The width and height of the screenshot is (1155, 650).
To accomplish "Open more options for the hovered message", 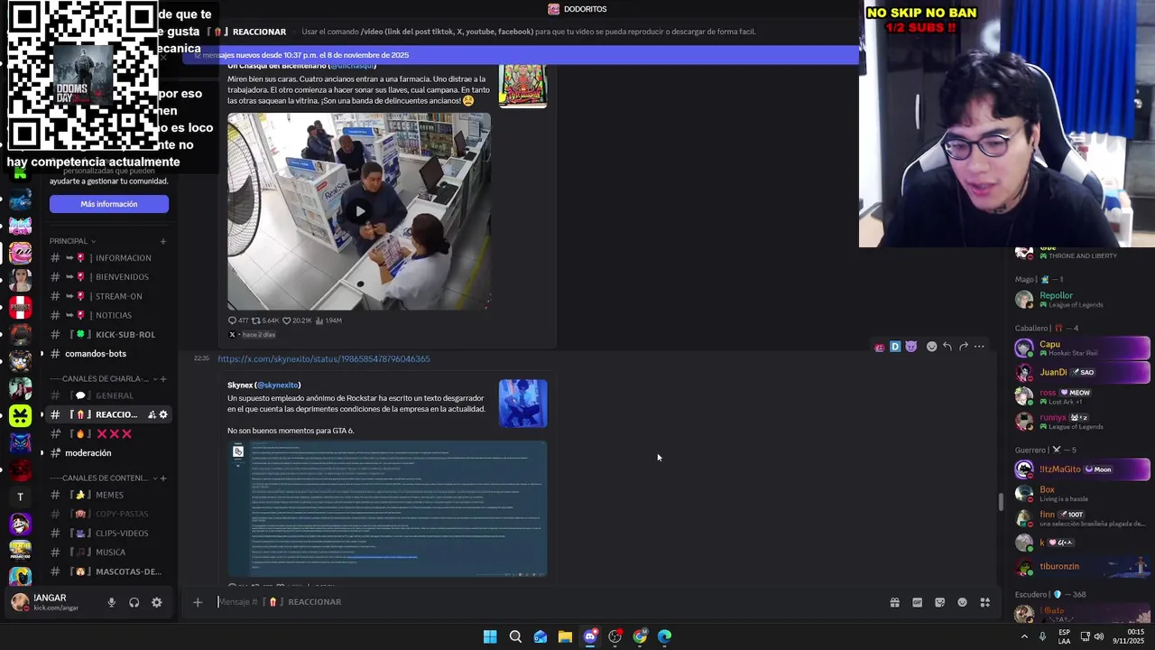I will (979, 347).
